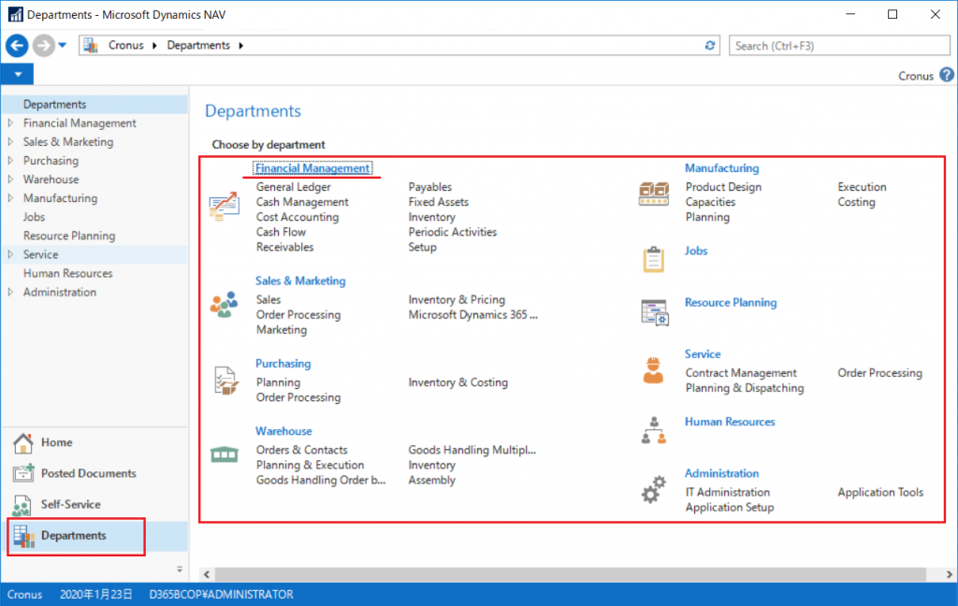Click the Departments navigation icon
Viewport: 958px width, 606px height.
tap(23, 536)
